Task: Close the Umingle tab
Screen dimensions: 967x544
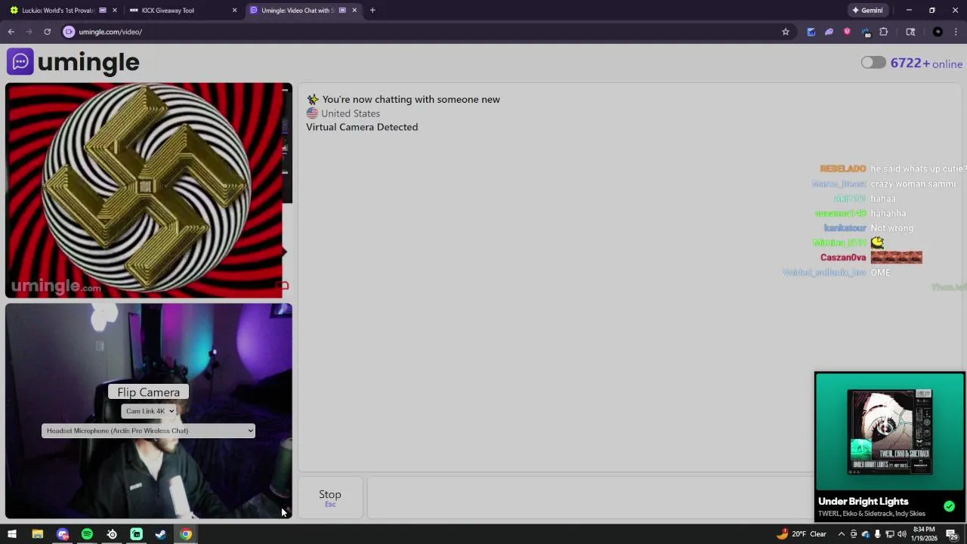Action: [x=354, y=11]
